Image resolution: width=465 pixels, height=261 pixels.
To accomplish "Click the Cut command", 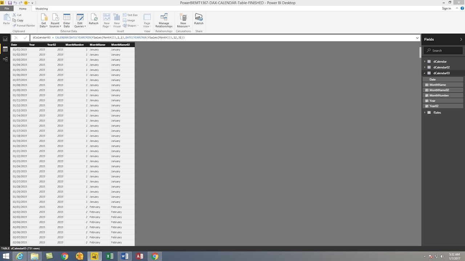I will [17, 15].
